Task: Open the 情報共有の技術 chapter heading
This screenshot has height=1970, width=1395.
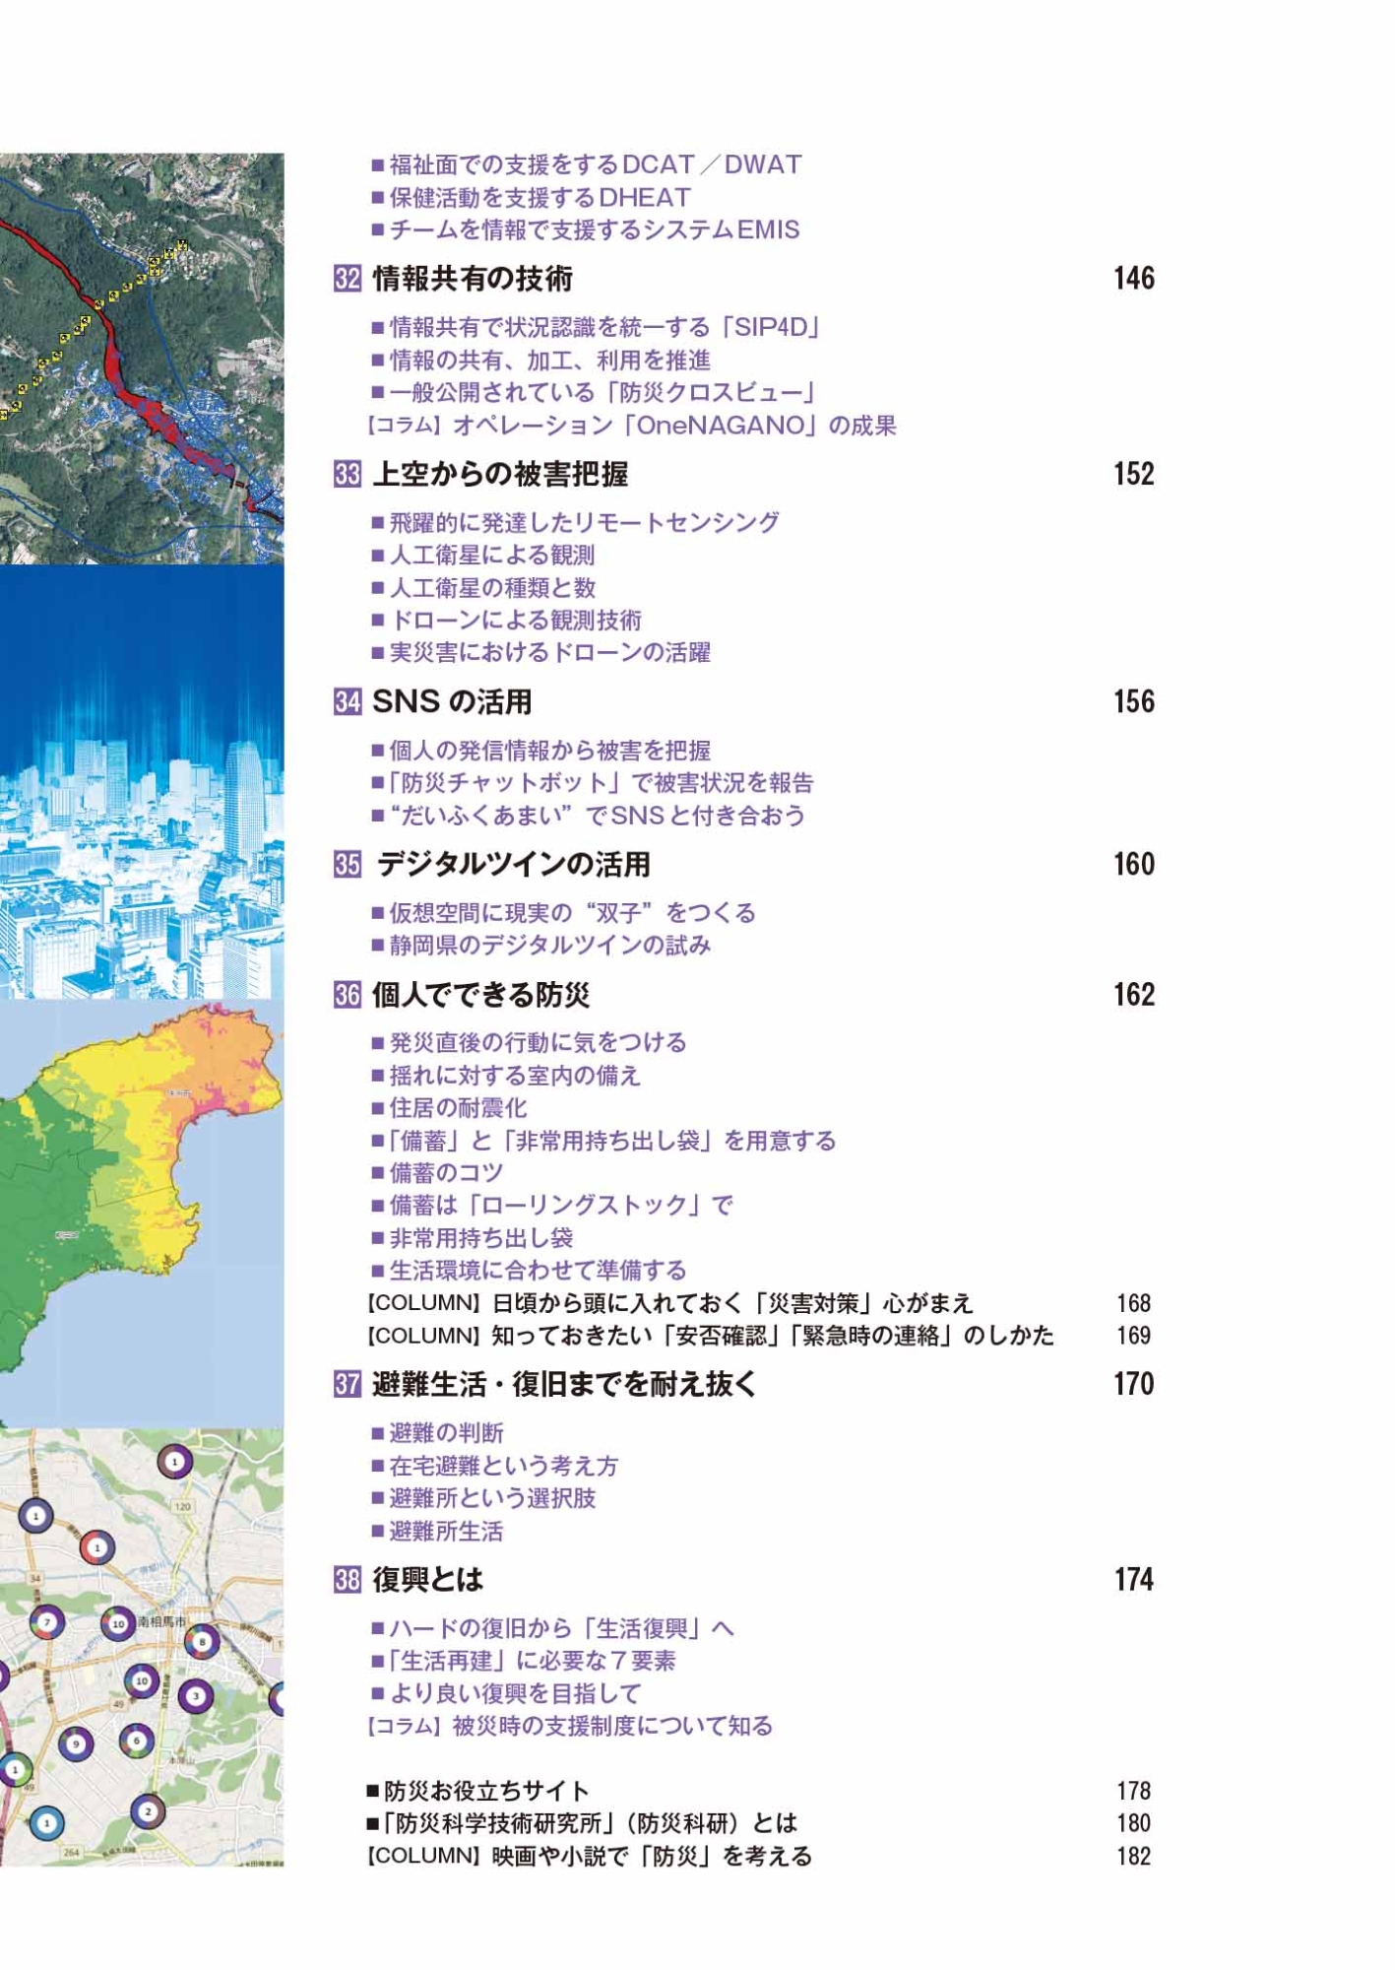Action: click(473, 279)
